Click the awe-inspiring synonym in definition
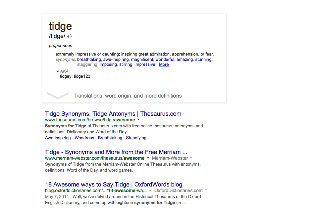 tap(116, 60)
